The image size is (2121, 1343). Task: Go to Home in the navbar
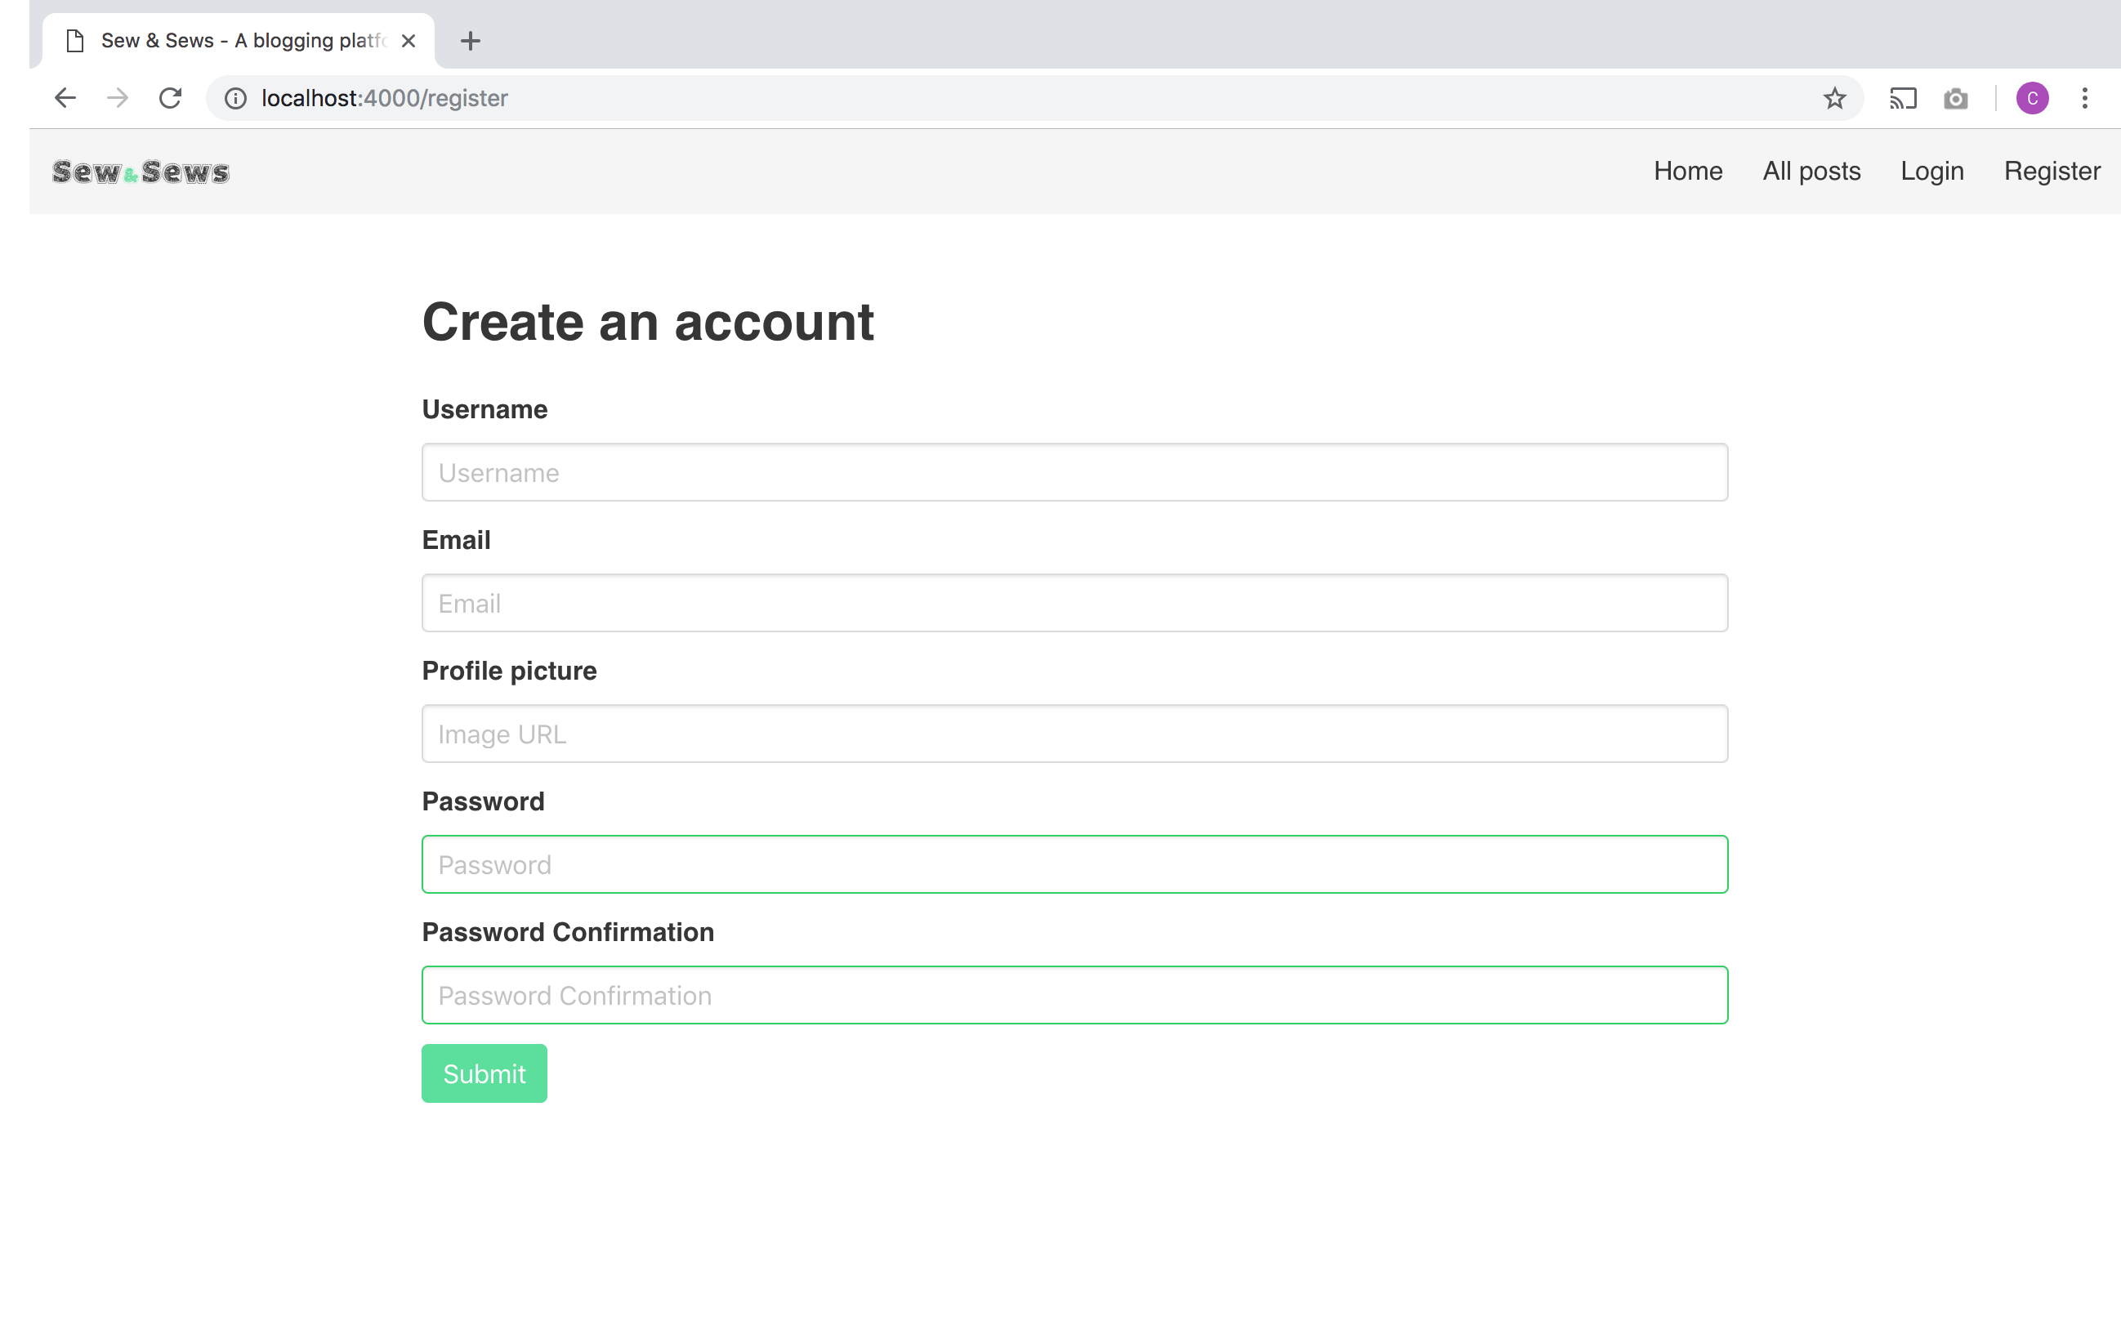click(x=1688, y=171)
